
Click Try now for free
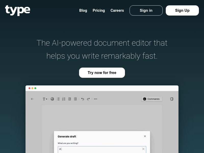[x=102, y=73]
